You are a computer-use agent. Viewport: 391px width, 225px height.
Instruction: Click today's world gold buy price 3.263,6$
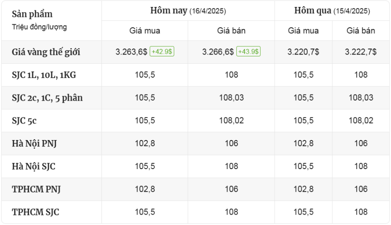click(131, 52)
